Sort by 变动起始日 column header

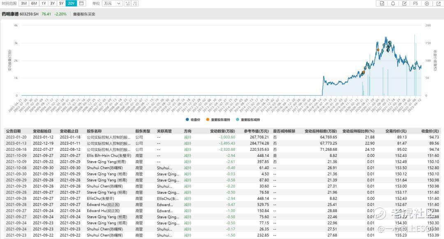point(42,131)
